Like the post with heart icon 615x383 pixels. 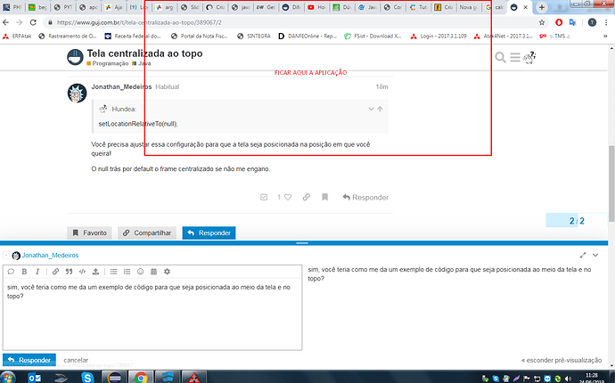point(288,197)
